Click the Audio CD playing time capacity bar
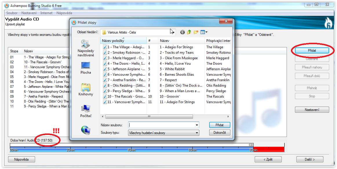This screenshot has width=337, height=169. (x=147, y=148)
